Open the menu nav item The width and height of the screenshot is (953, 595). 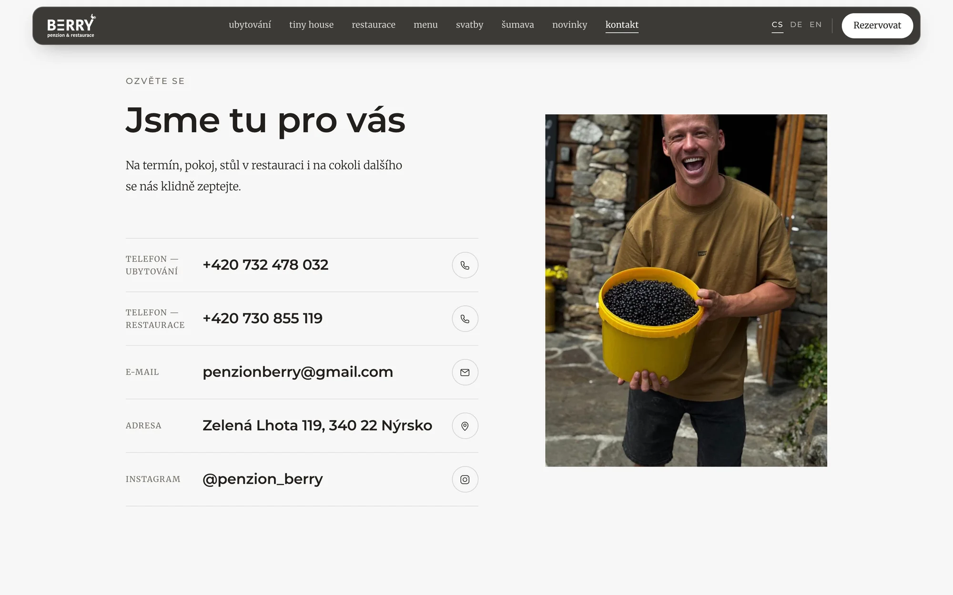[426, 25]
